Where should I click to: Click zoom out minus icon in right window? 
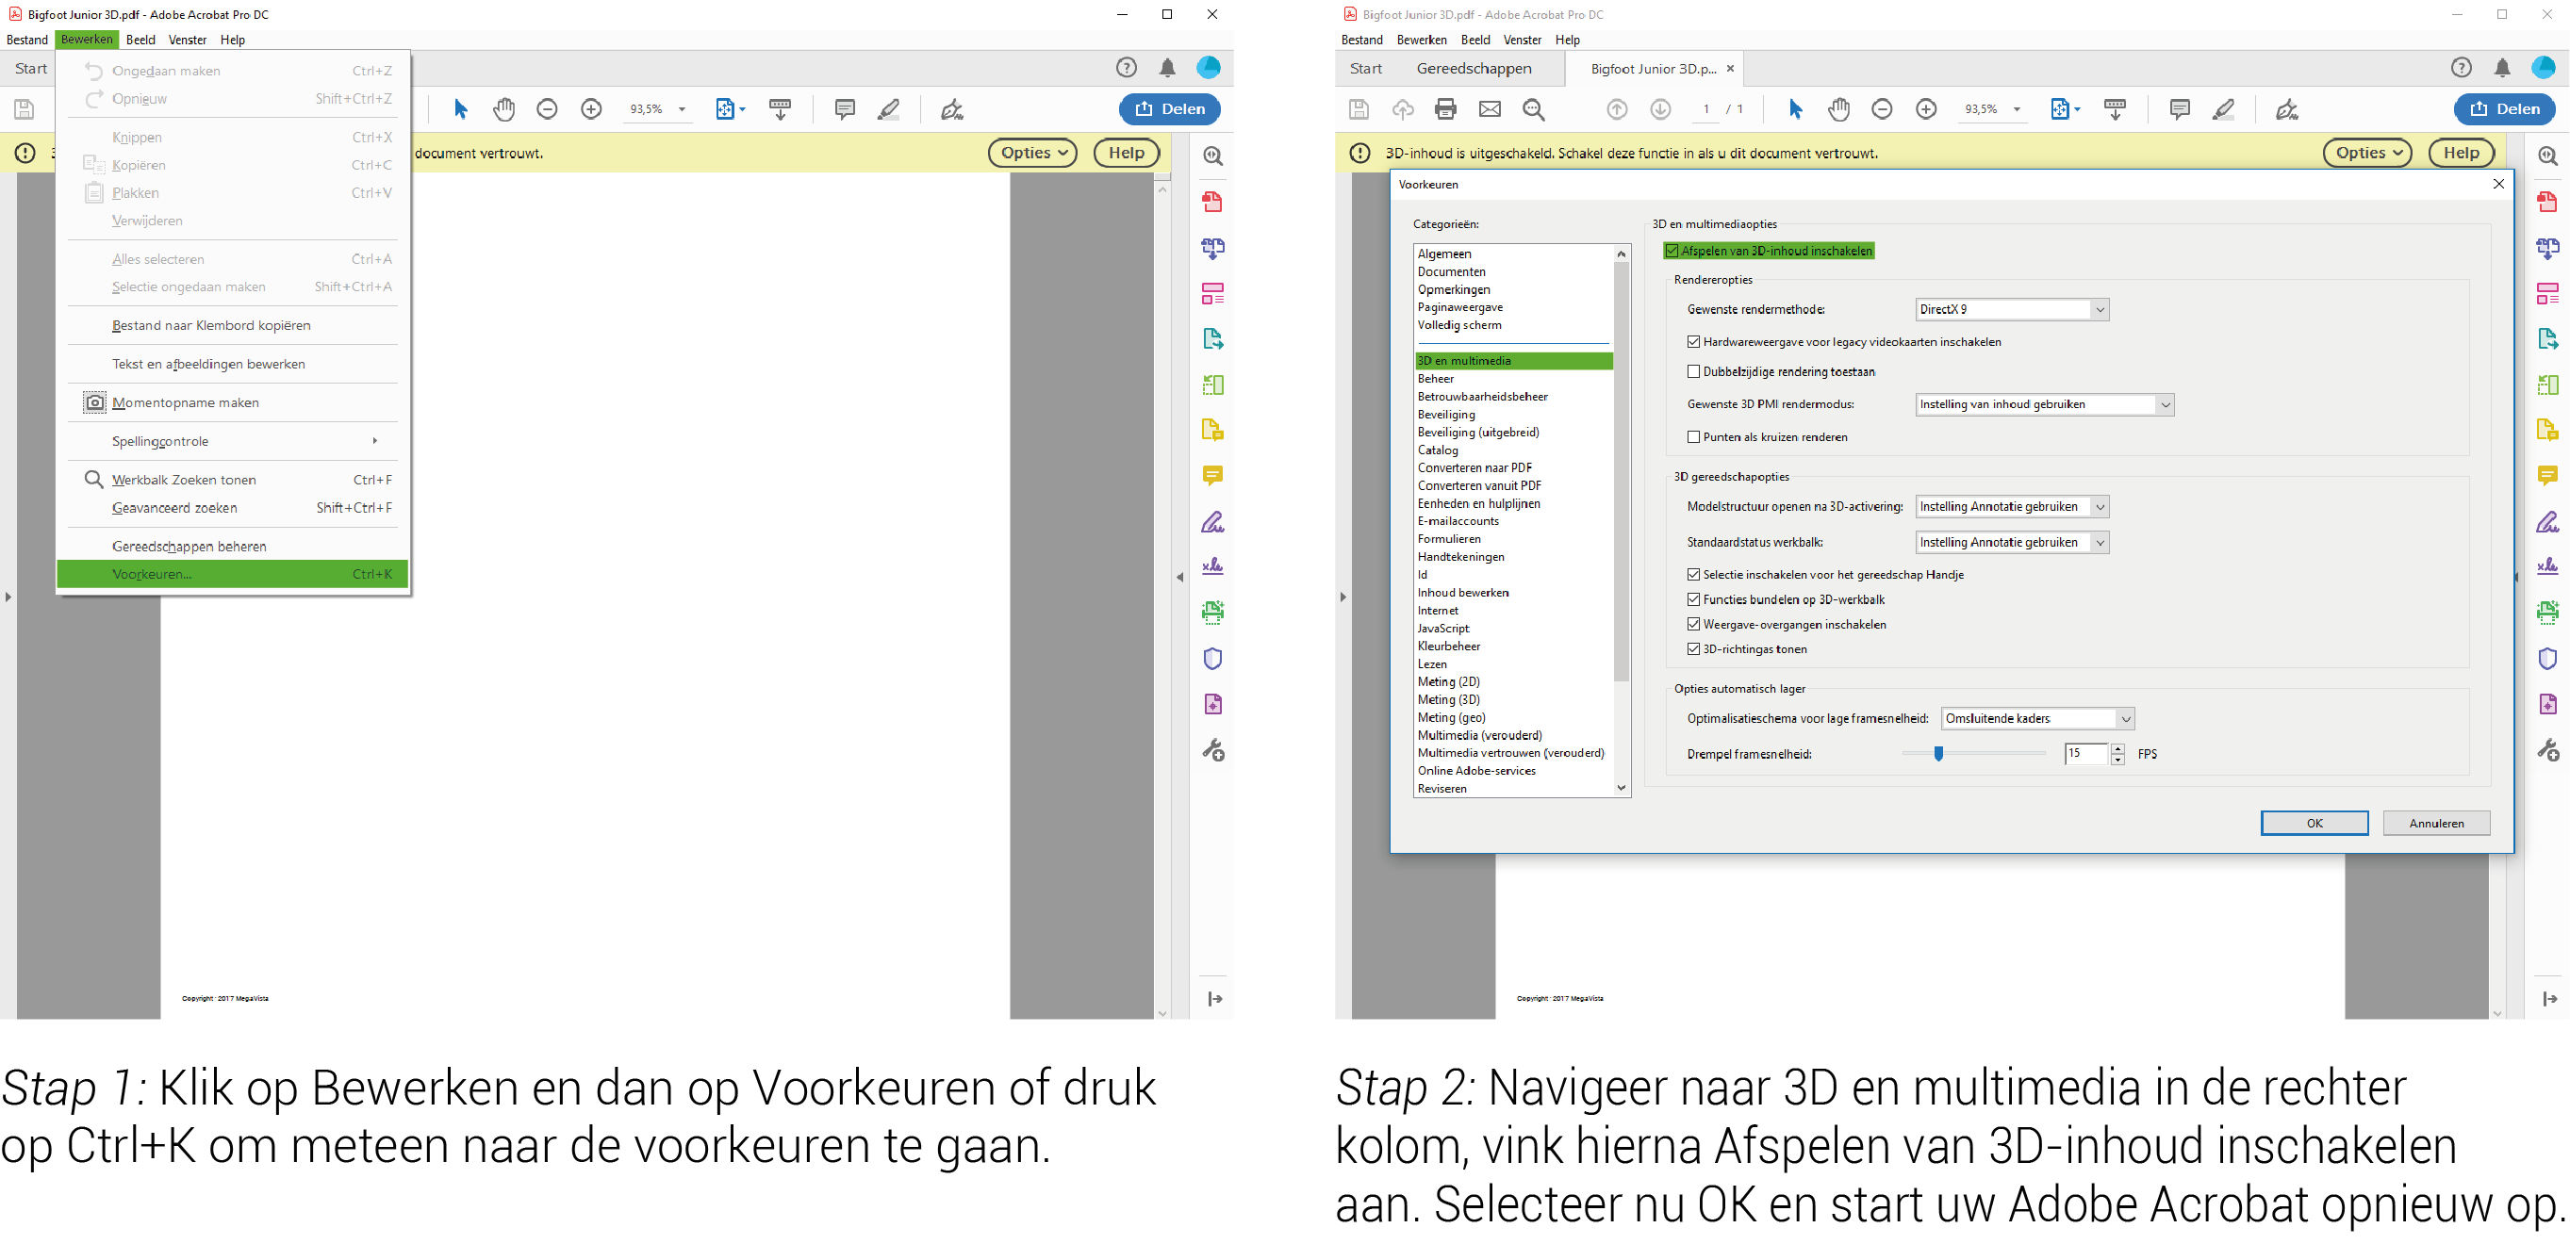pos(1882,109)
